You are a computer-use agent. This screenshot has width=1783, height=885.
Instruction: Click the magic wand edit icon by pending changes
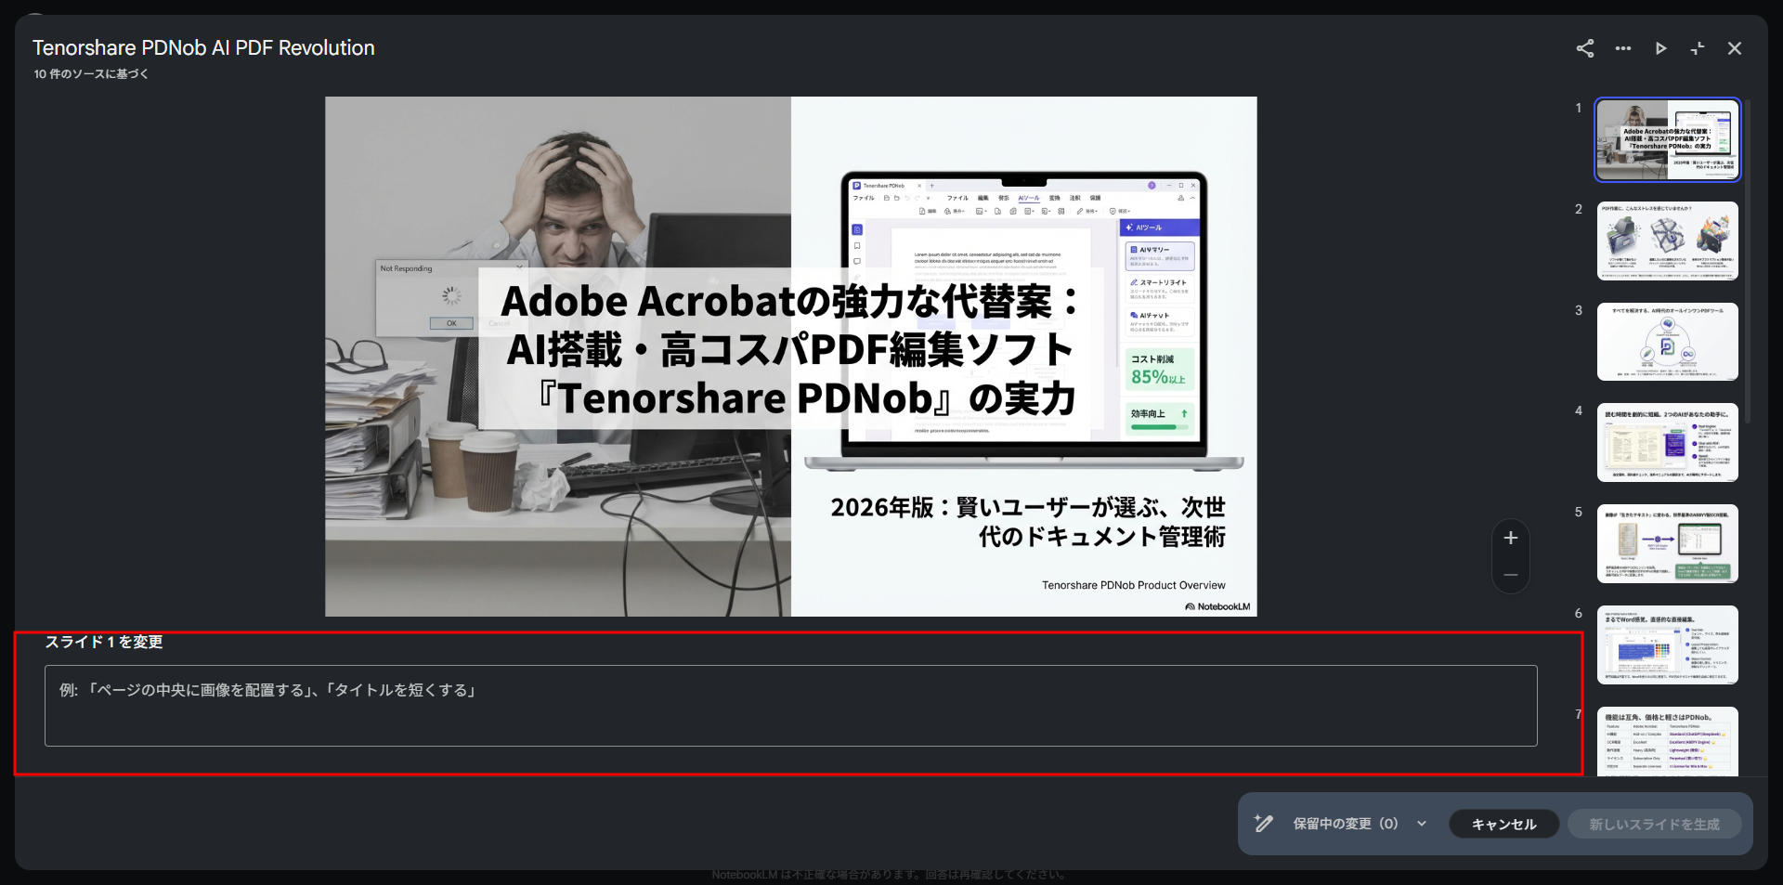click(x=1263, y=824)
